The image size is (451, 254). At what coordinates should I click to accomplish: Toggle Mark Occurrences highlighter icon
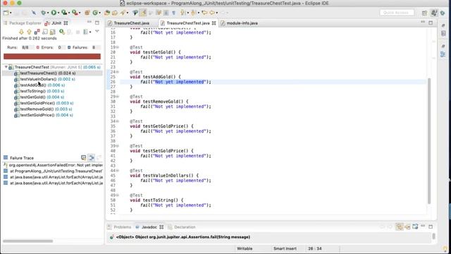click(x=143, y=13)
